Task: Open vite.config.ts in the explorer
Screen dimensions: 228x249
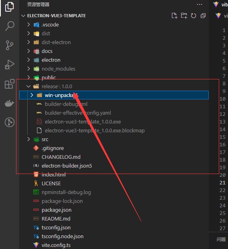Action: 56,245
